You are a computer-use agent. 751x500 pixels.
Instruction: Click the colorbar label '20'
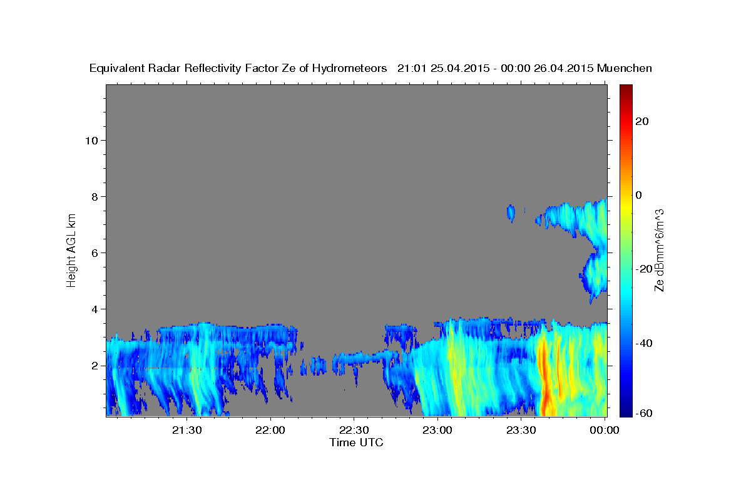641,121
